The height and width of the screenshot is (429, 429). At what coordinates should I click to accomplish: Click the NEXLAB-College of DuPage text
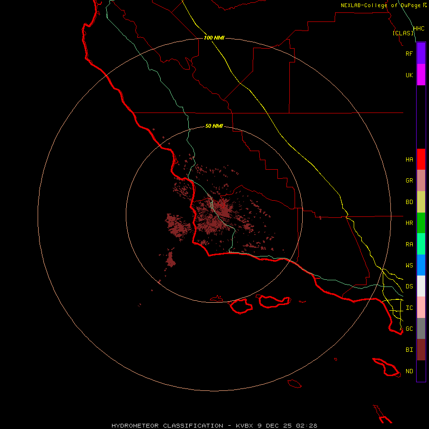pyautogui.click(x=380, y=5)
